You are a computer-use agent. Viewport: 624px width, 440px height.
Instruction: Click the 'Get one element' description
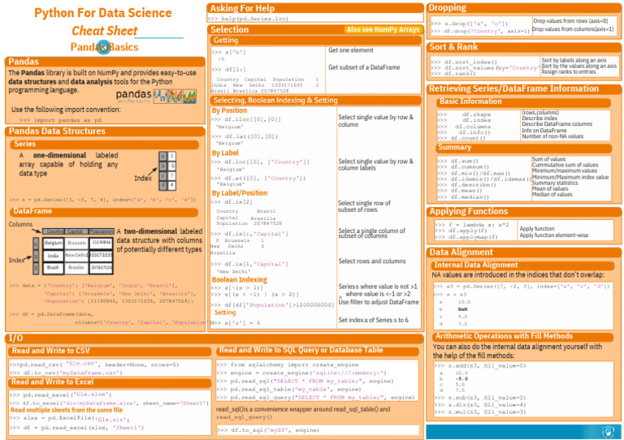click(351, 50)
